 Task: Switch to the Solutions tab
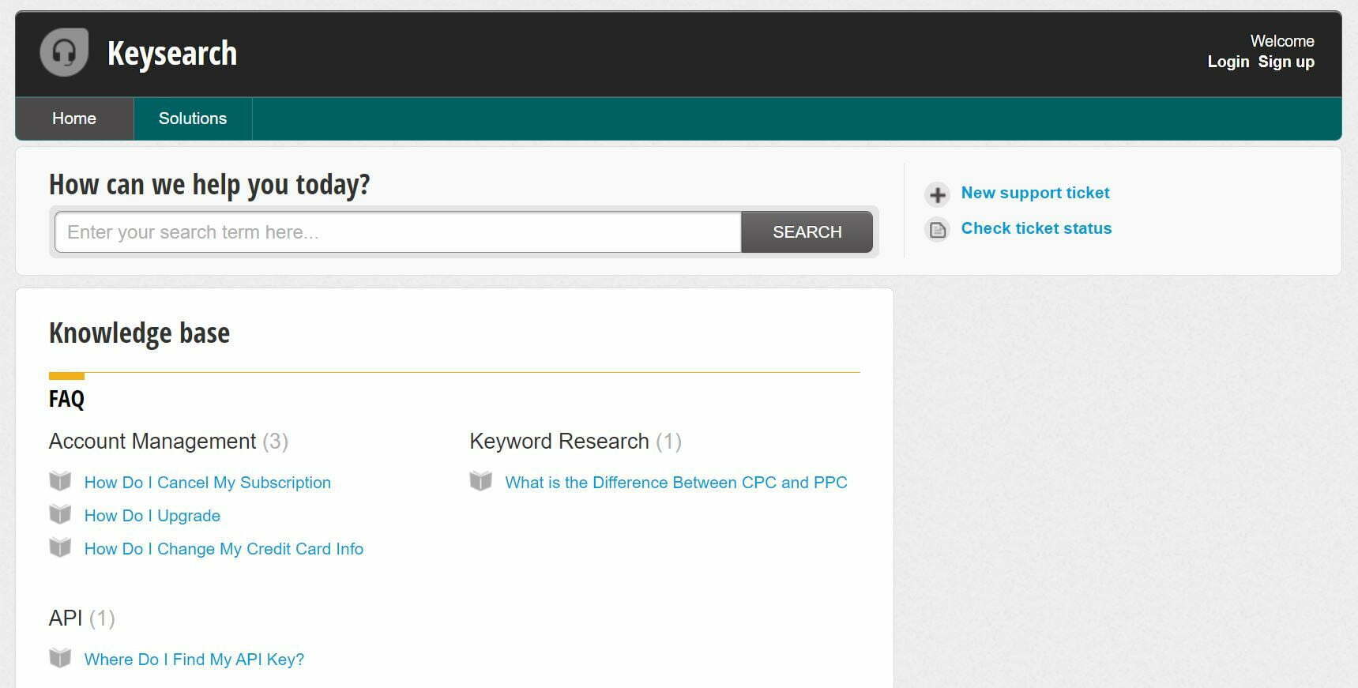[x=193, y=118]
